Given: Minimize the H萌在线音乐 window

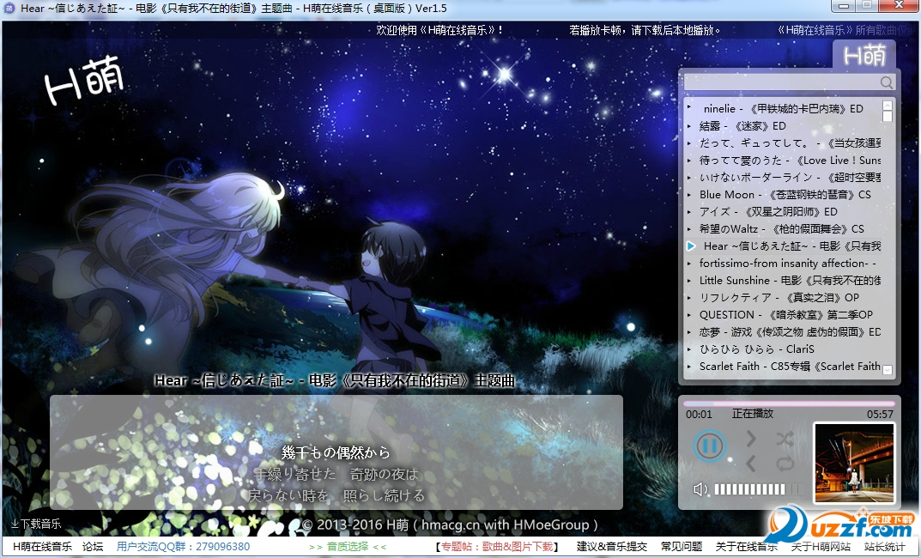Looking at the screenshot, I should pos(844,6).
